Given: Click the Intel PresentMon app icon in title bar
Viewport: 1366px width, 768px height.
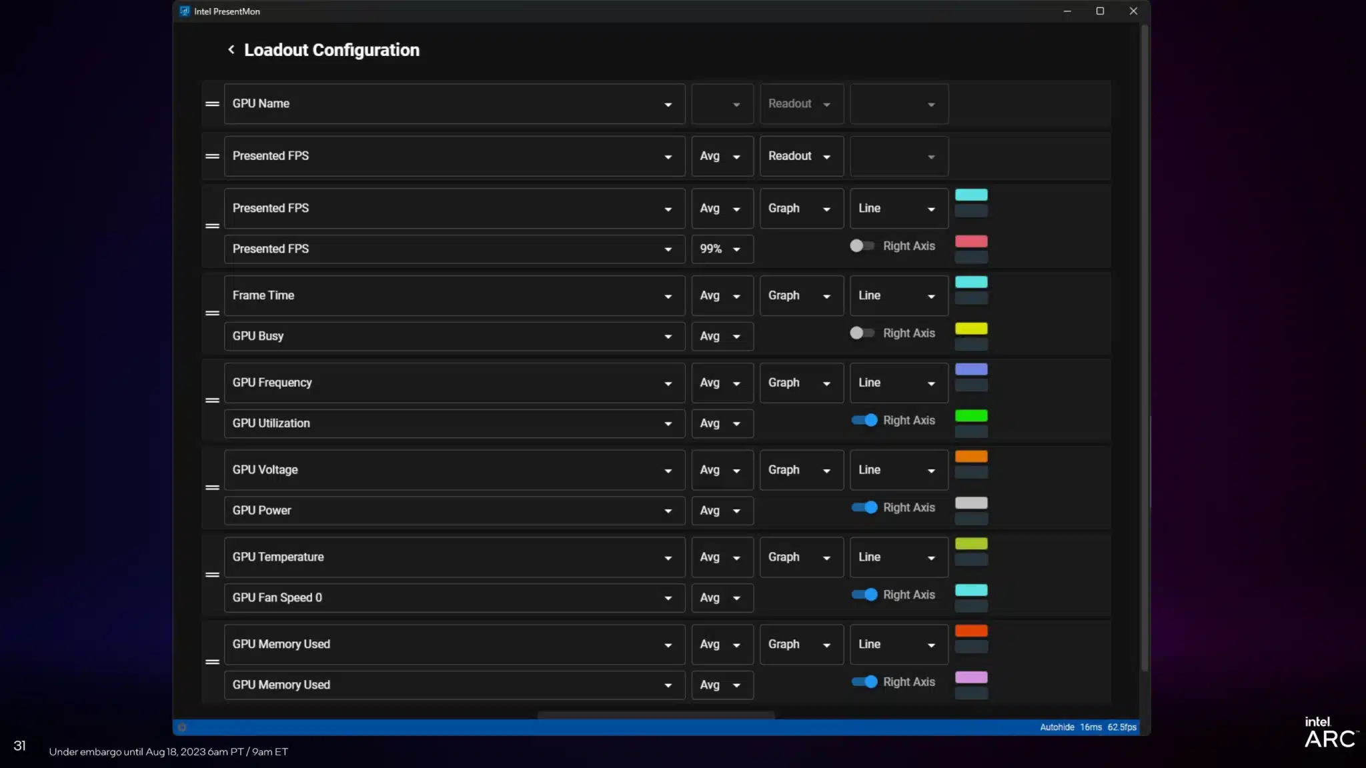Looking at the screenshot, I should 185,11.
